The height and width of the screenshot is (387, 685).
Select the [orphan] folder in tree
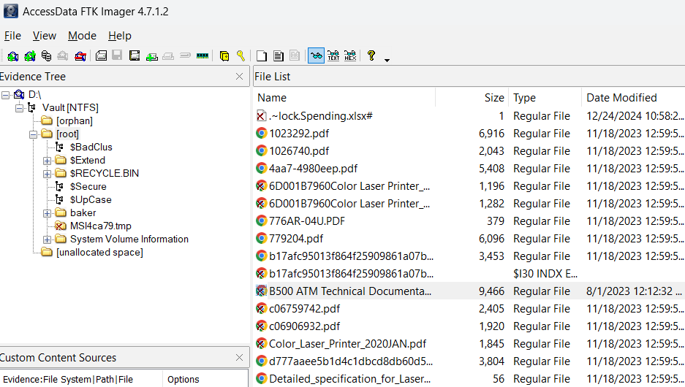point(75,121)
